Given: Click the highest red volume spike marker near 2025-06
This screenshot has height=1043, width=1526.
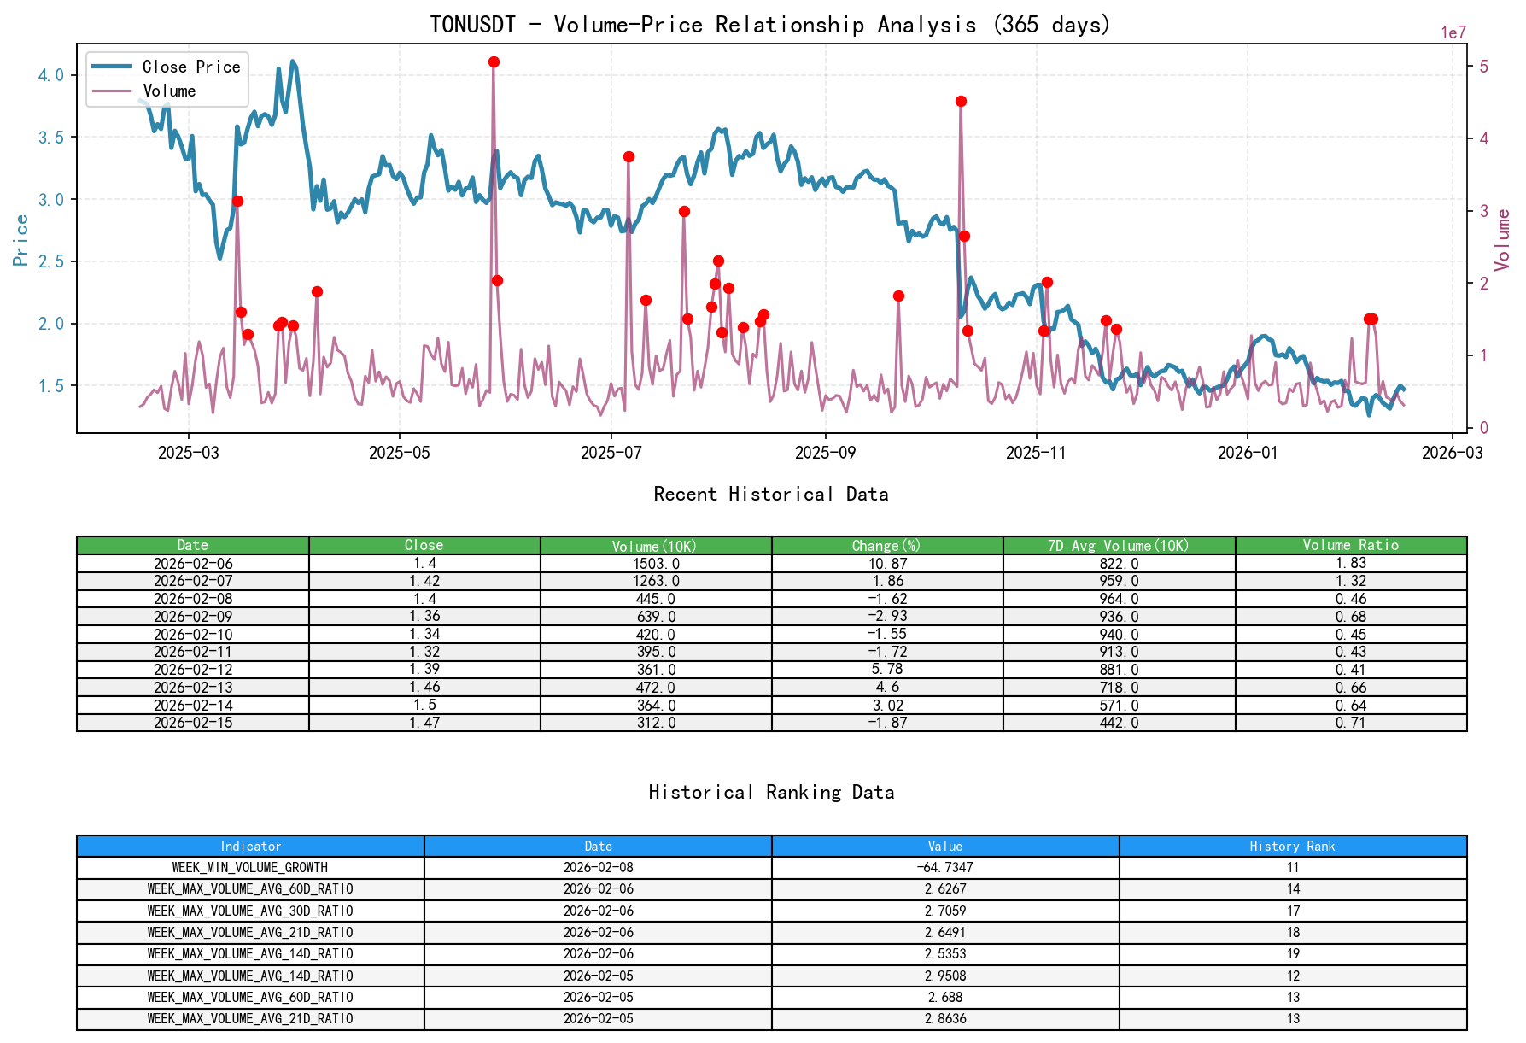Looking at the screenshot, I should [494, 61].
